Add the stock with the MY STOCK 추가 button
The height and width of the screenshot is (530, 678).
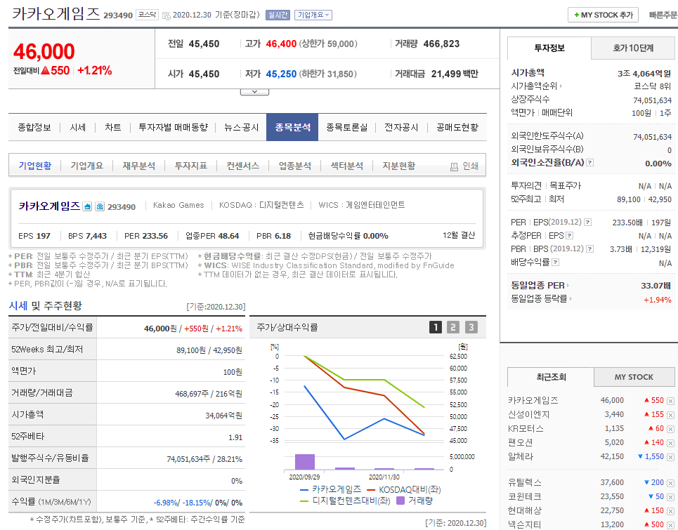point(603,15)
